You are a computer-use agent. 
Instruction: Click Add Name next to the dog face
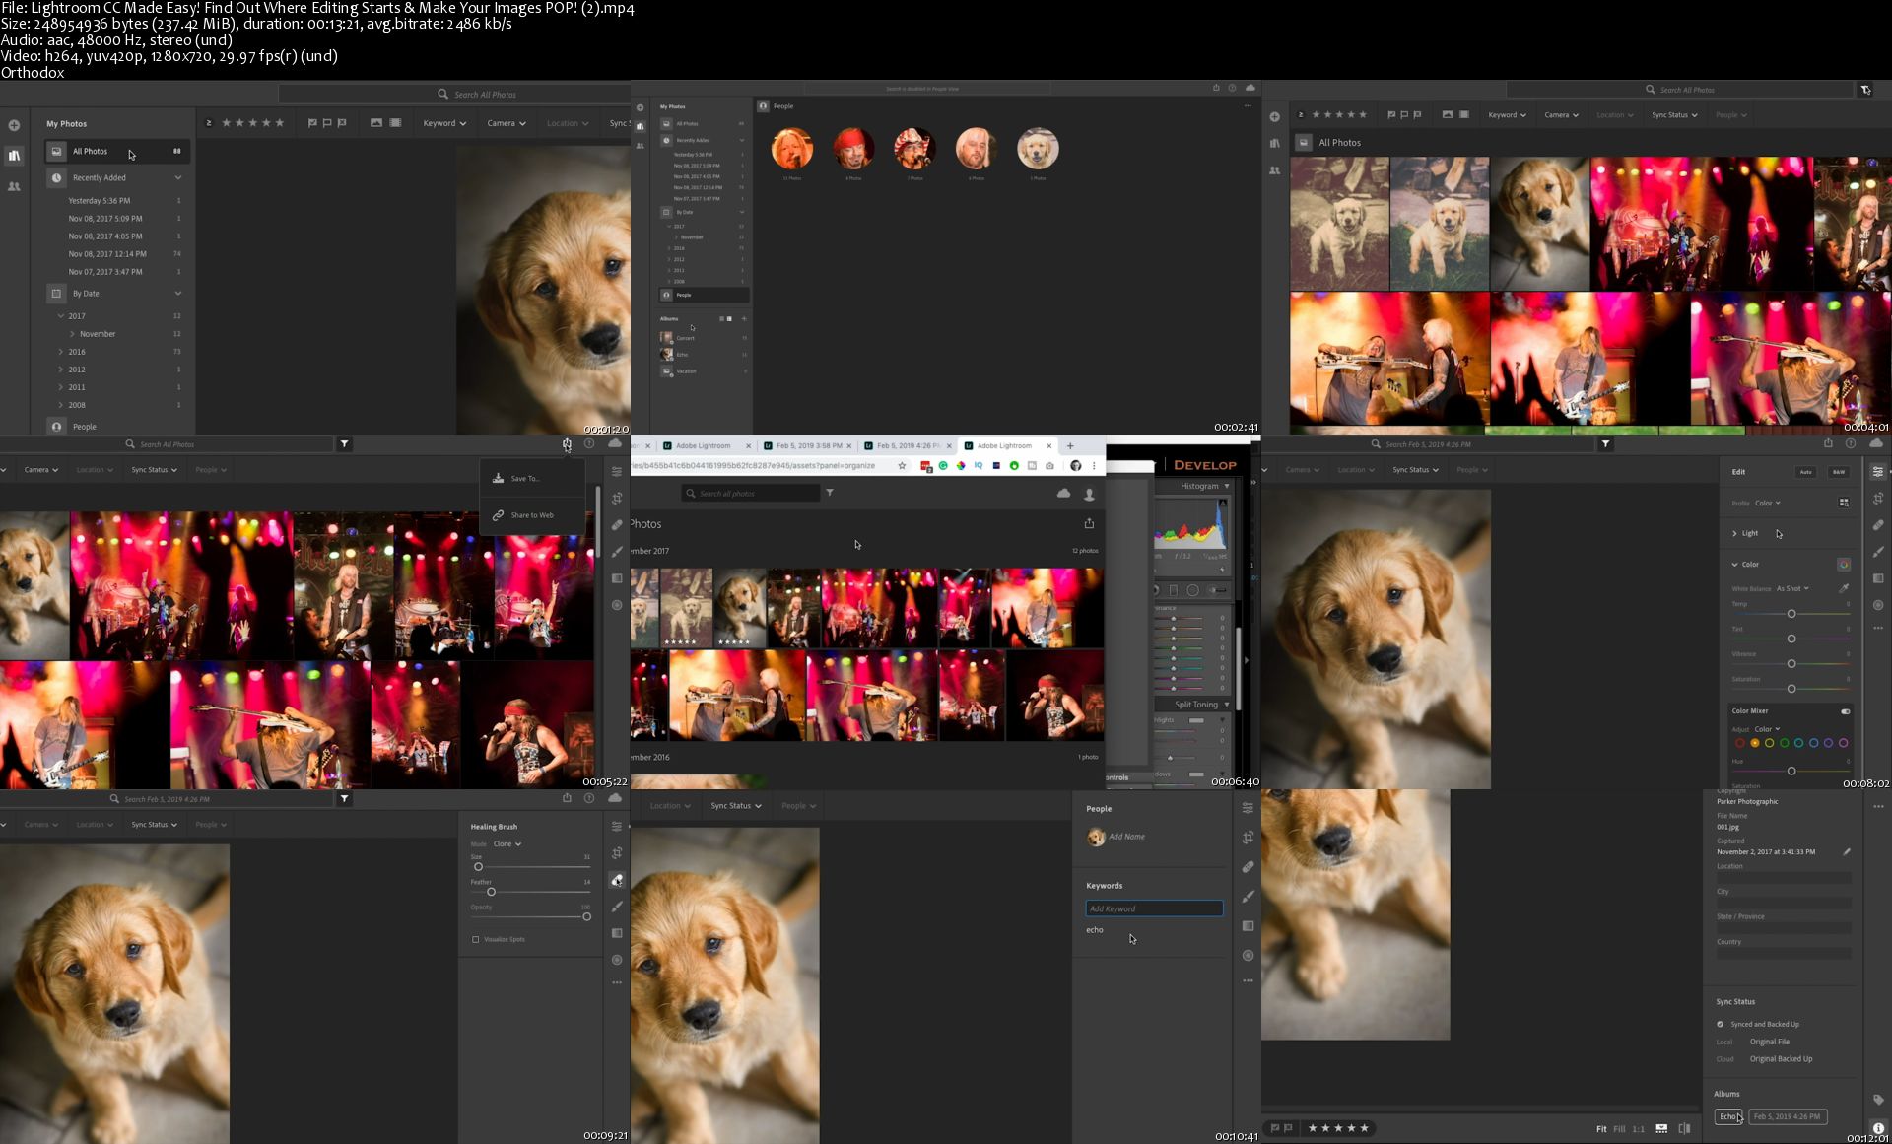pyautogui.click(x=1126, y=837)
